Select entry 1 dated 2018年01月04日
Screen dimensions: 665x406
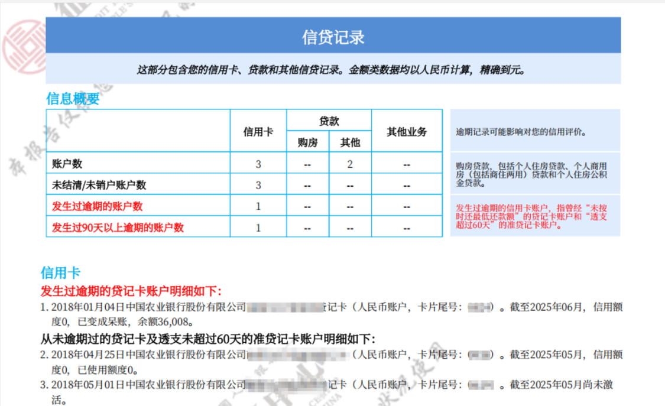[x=331, y=314]
